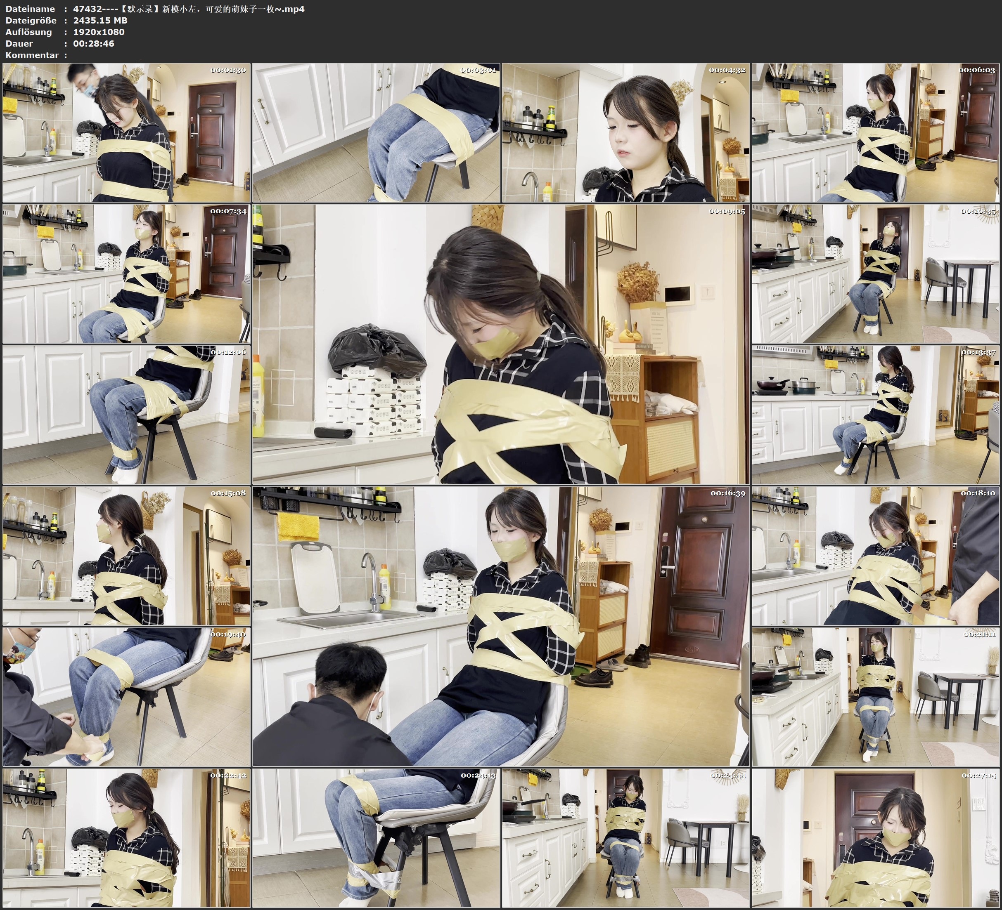Viewport: 1002px width, 910px height.
Task: Select the thumbnail at 00:03:01
Action: (x=376, y=132)
